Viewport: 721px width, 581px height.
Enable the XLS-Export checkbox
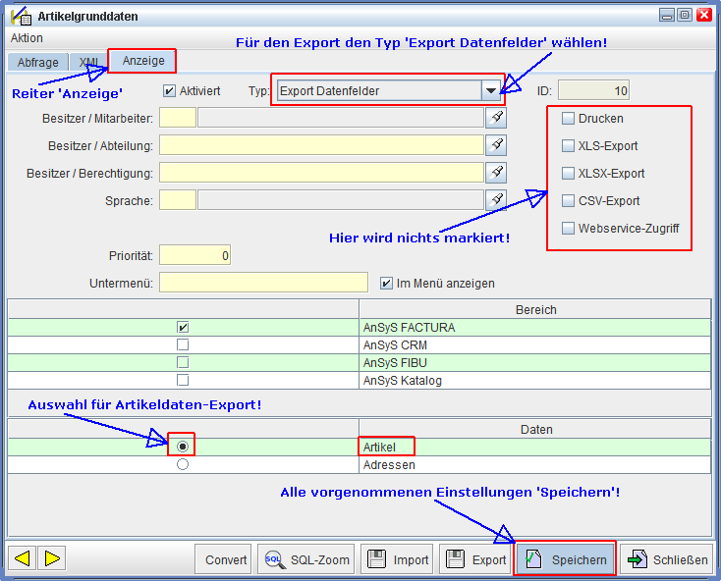568,146
